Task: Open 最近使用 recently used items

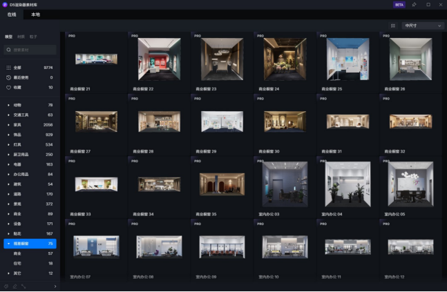Action: 22,77
